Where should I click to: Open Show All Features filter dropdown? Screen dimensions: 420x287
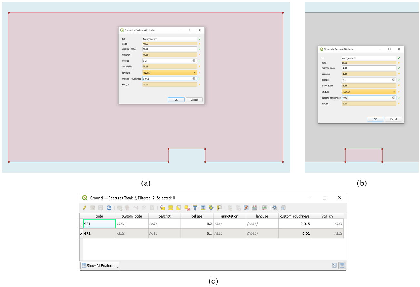coord(100,266)
